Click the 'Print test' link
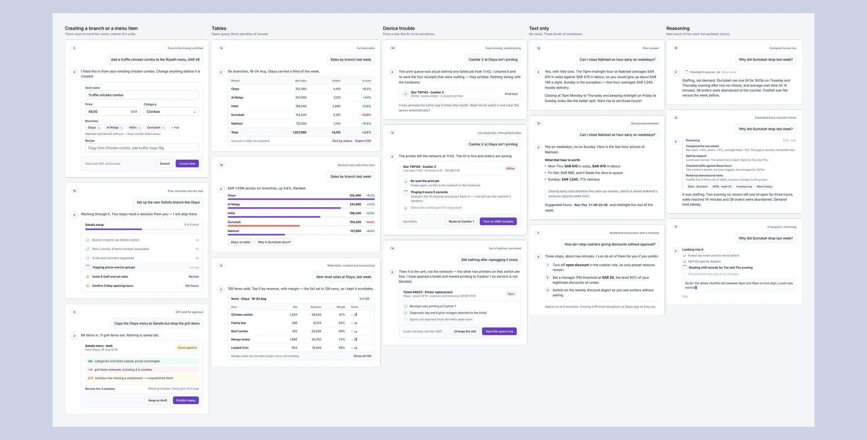 pyautogui.click(x=511, y=94)
